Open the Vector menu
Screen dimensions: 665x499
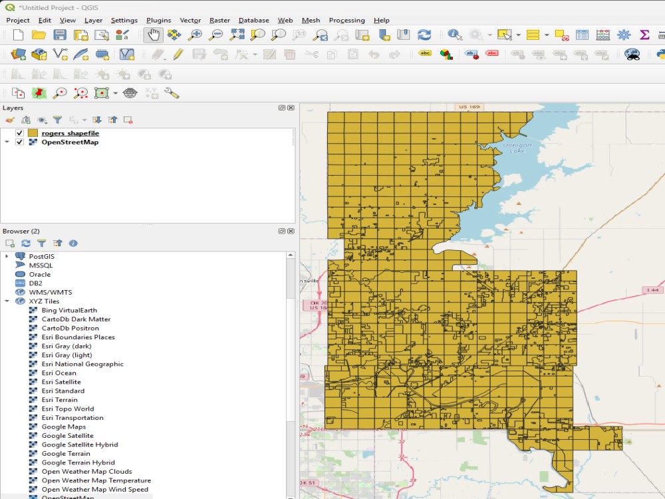point(190,20)
